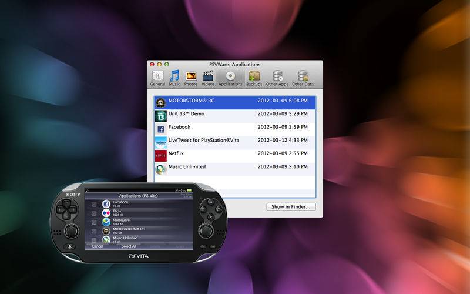Image resolution: width=470 pixels, height=294 pixels.
Task: Zoom the PSVWare window with green button
Action: coord(167,64)
